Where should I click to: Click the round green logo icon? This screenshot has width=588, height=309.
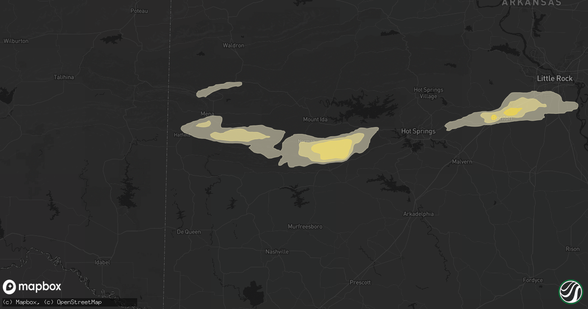[x=571, y=291]
